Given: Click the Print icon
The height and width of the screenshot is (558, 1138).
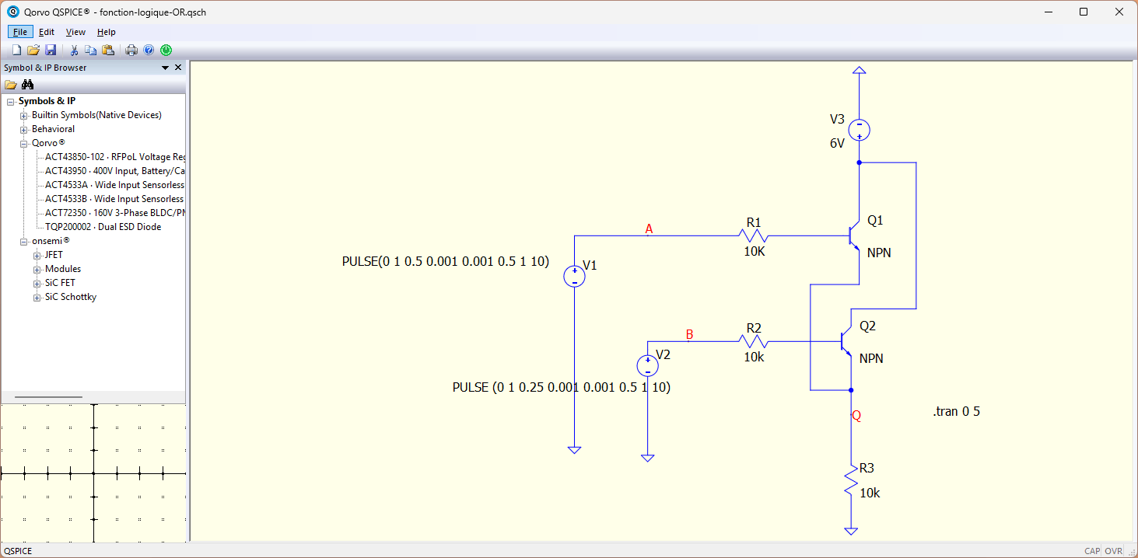Looking at the screenshot, I should [x=131, y=50].
